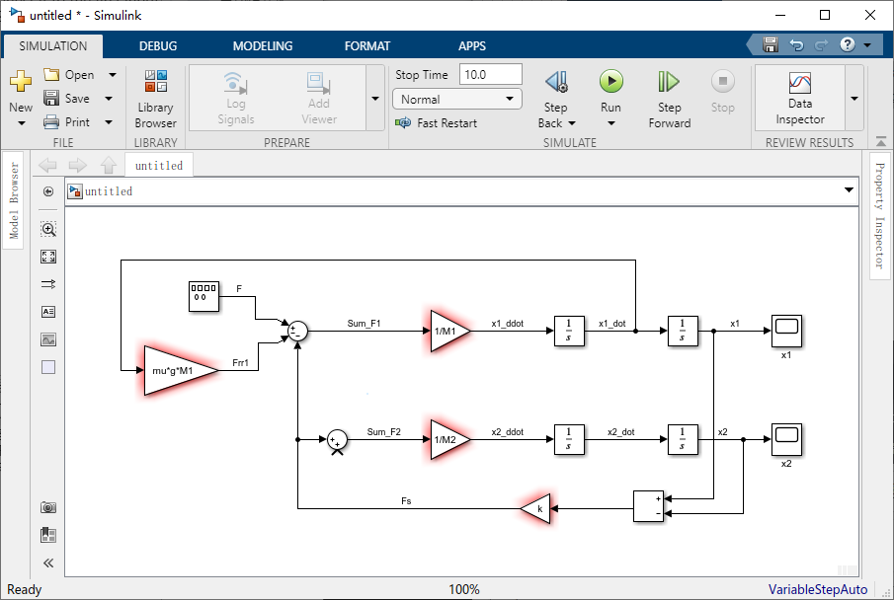This screenshot has height=600, width=894.
Task: Click the up to parent arrow
Action: pyautogui.click(x=109, y=165)
